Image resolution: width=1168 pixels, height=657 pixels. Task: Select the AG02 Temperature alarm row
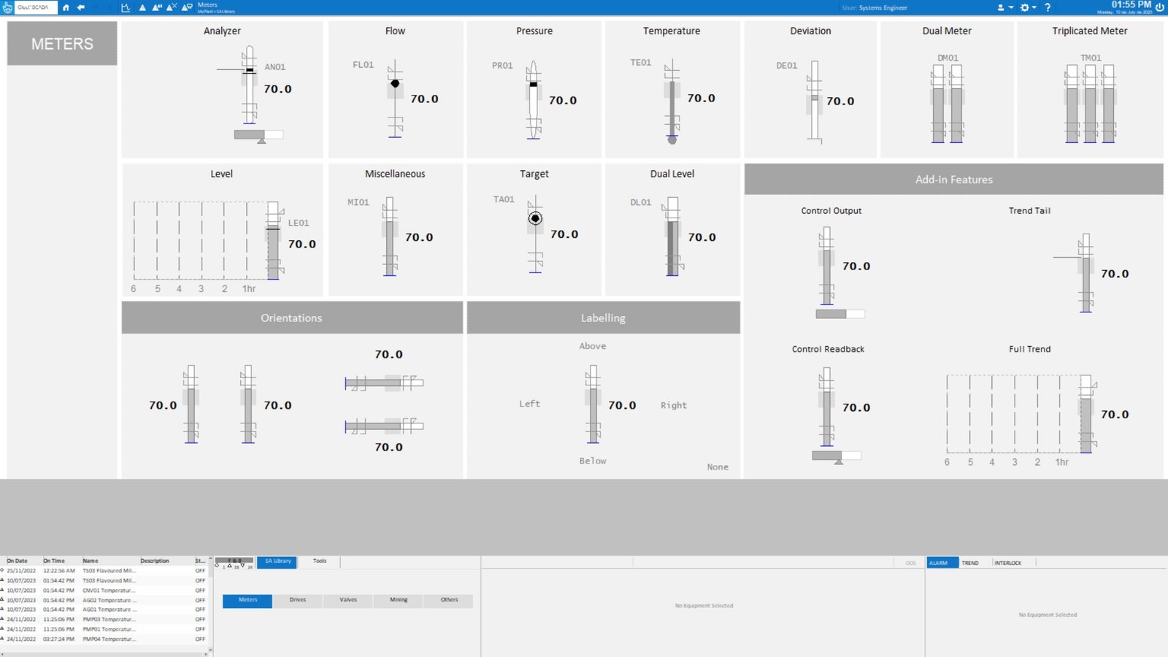tap(103, 600)
